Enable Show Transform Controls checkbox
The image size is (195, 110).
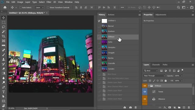click(48, 7)
